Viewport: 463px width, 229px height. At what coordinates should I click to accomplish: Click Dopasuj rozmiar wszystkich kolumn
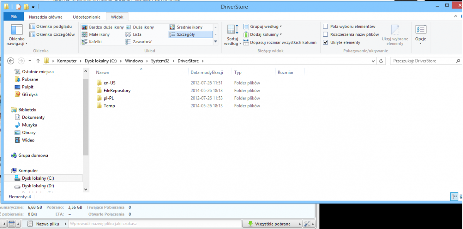[280, 42]
